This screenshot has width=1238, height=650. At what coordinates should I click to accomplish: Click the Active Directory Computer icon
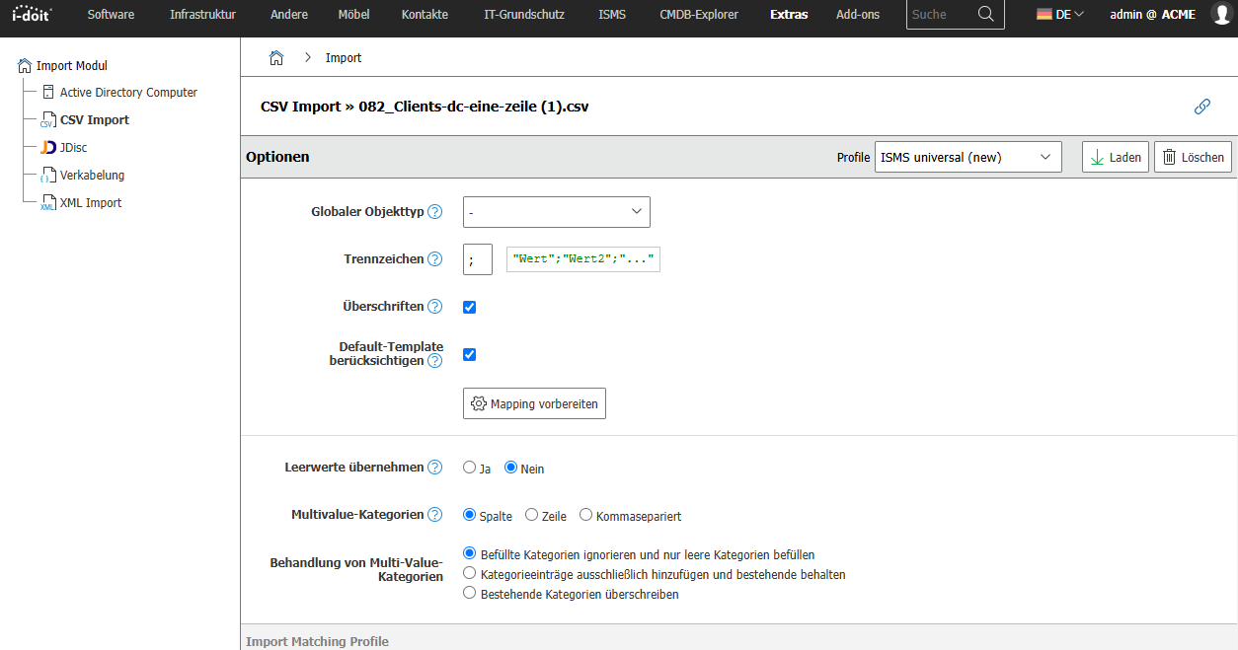pyautogui.click(x=48, y=93)
